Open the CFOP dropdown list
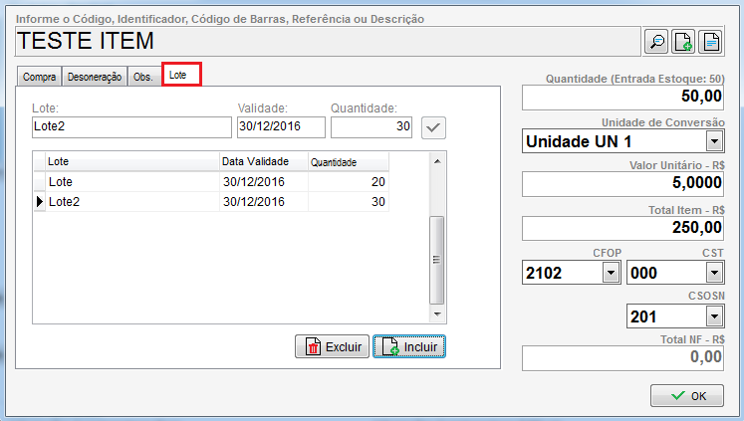 (610, 274)
